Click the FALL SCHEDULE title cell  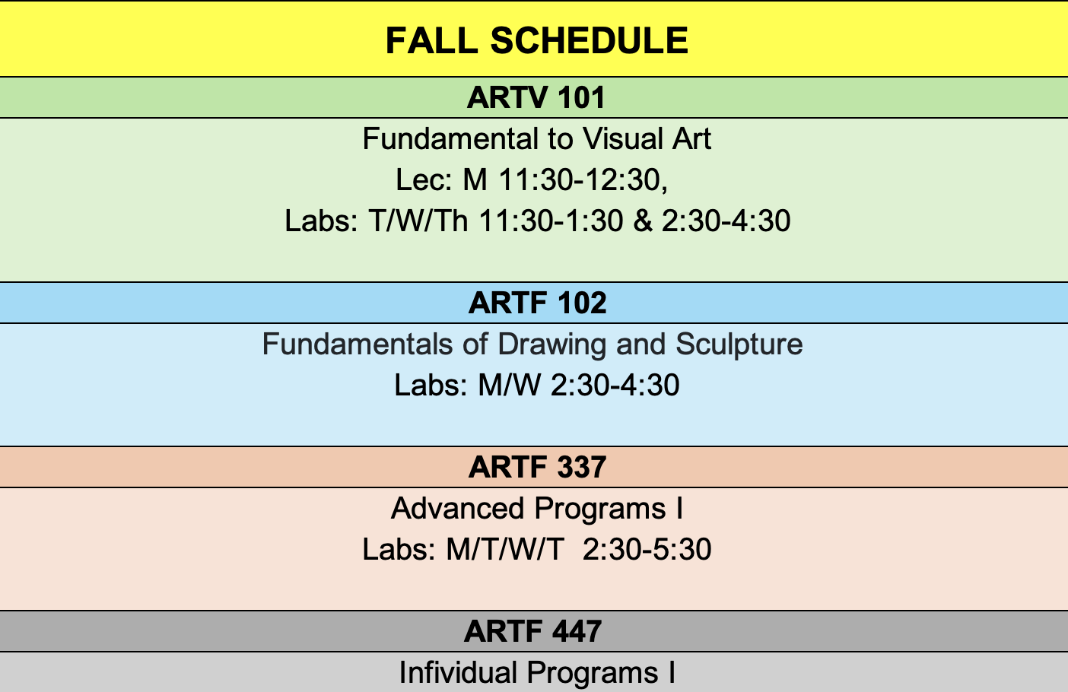pos(536,40)
